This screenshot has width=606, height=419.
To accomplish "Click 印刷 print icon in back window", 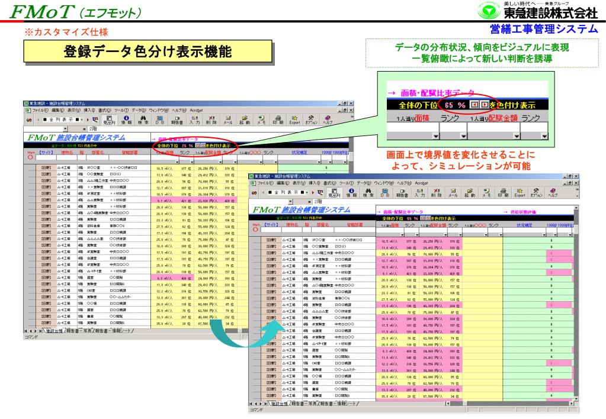I will click(277, 120).
